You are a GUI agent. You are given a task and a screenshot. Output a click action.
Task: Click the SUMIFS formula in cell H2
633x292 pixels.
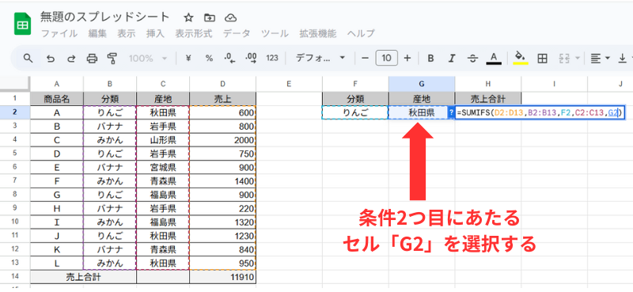(540, 113)
